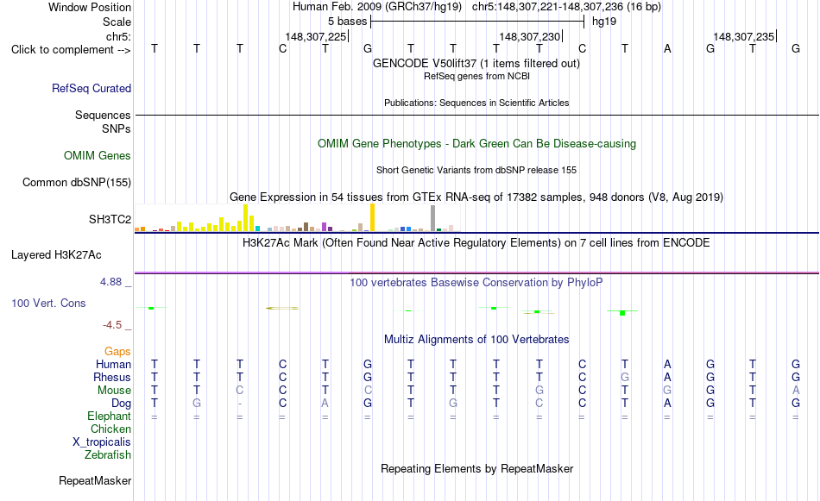Select the Common dbSNP(155) track label

(77, 182)
